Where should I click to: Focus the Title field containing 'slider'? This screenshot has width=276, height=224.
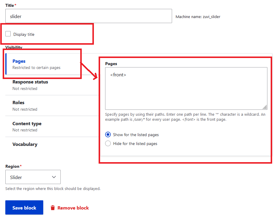[x=89, y=16]
